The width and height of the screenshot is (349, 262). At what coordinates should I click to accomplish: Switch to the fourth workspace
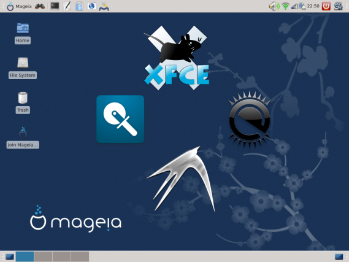(x=80, y=256)
